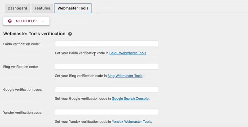Follow the Google Search Console link
248x127 pixels.
click(130, 98)
